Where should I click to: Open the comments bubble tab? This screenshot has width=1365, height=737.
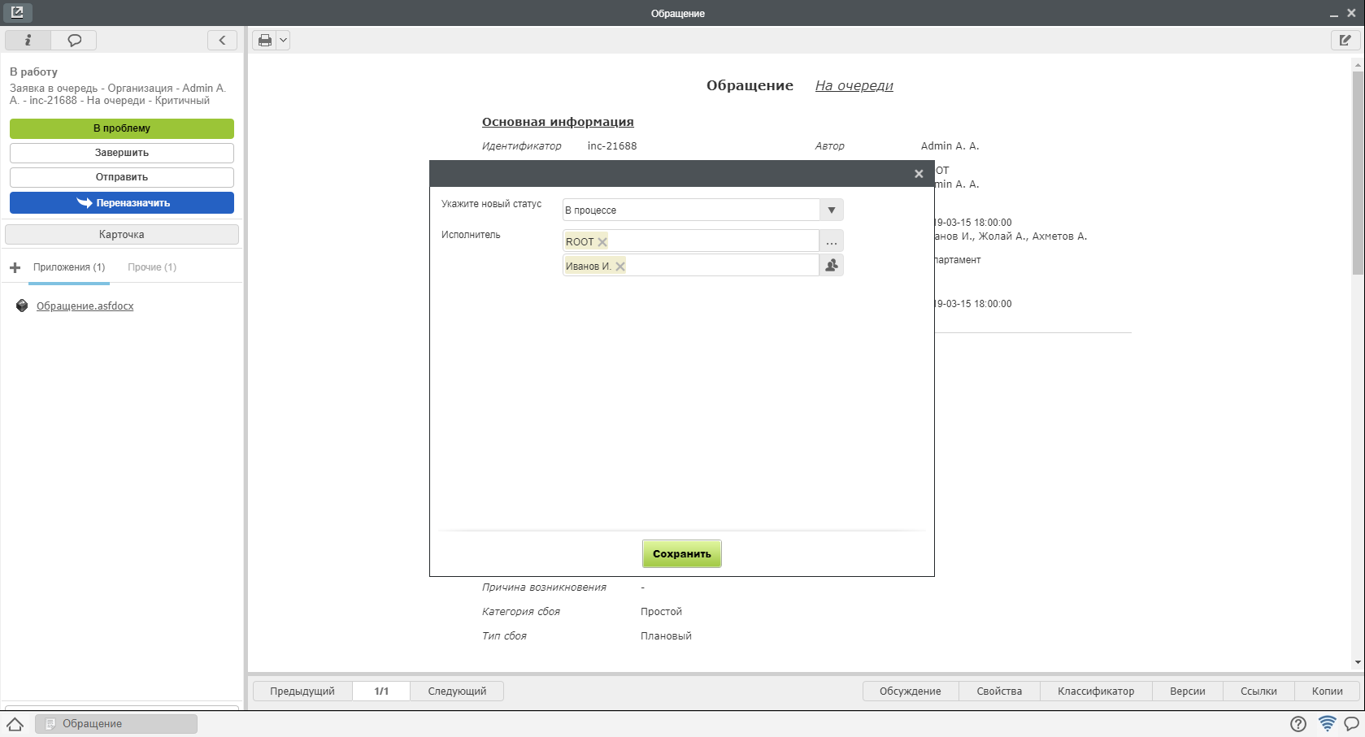[74, 40]
